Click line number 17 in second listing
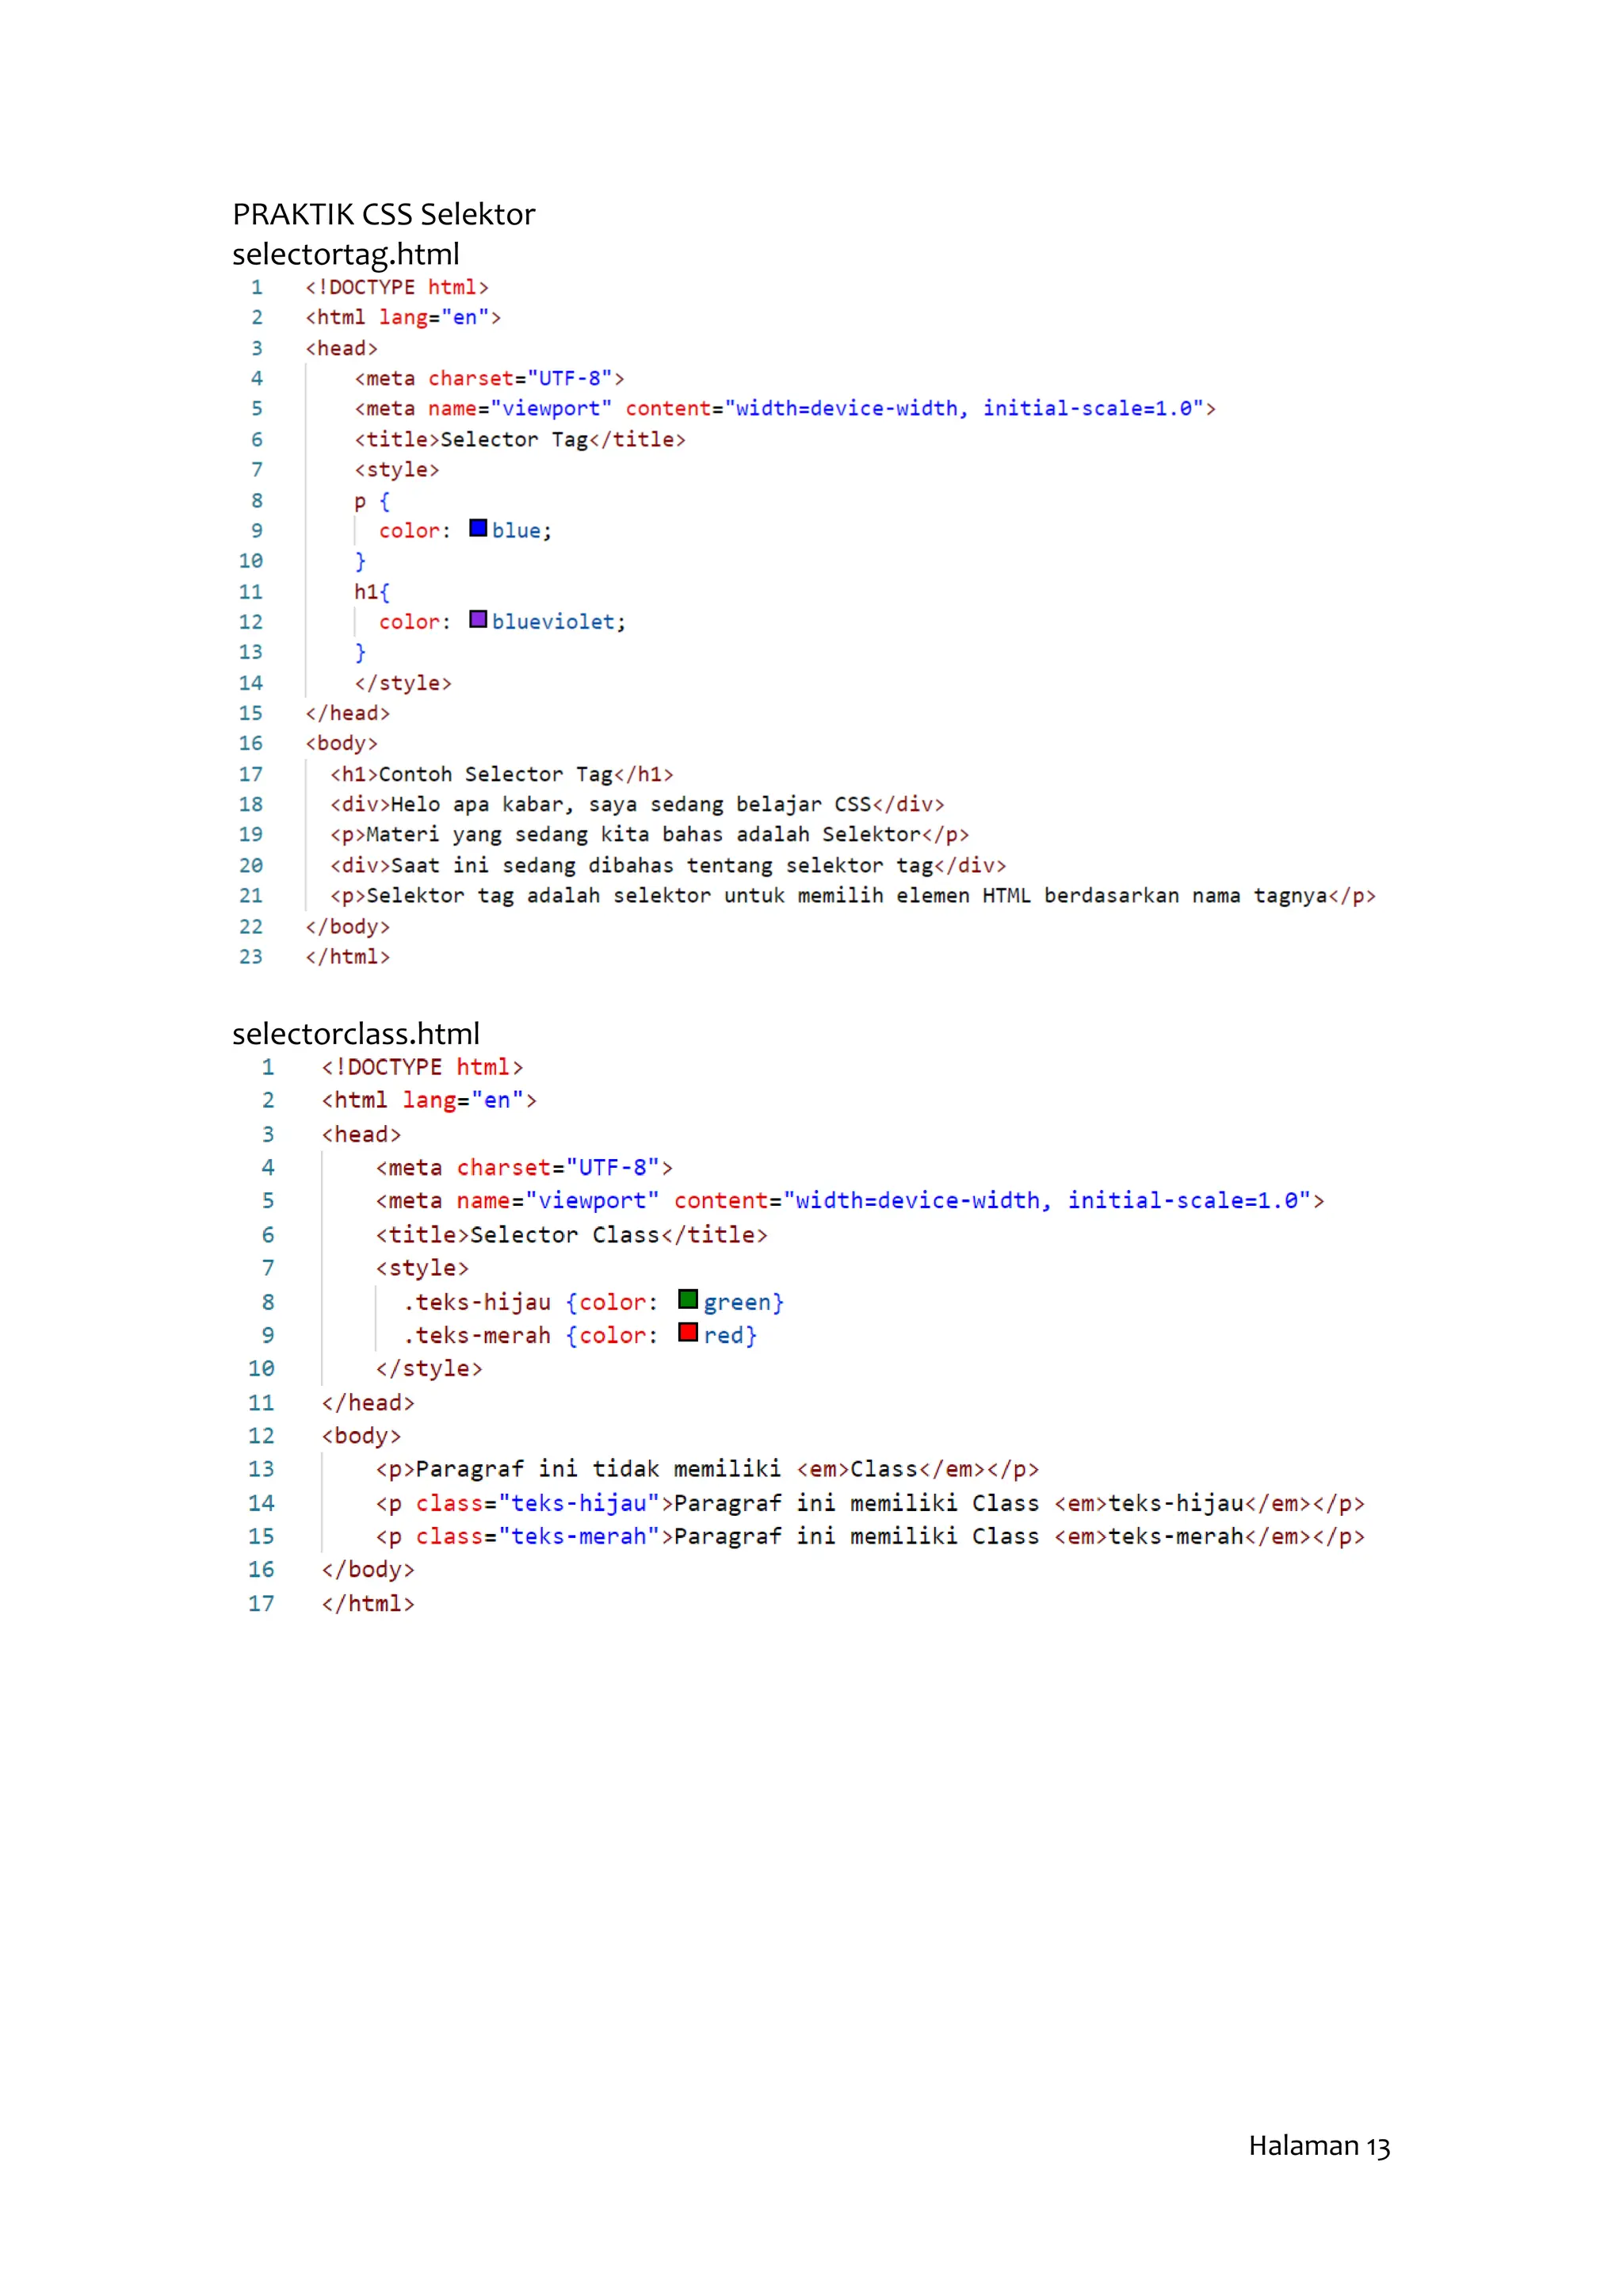Screen dimensions: 1623x2296 pyautogui.click(x=261, y=1603)
